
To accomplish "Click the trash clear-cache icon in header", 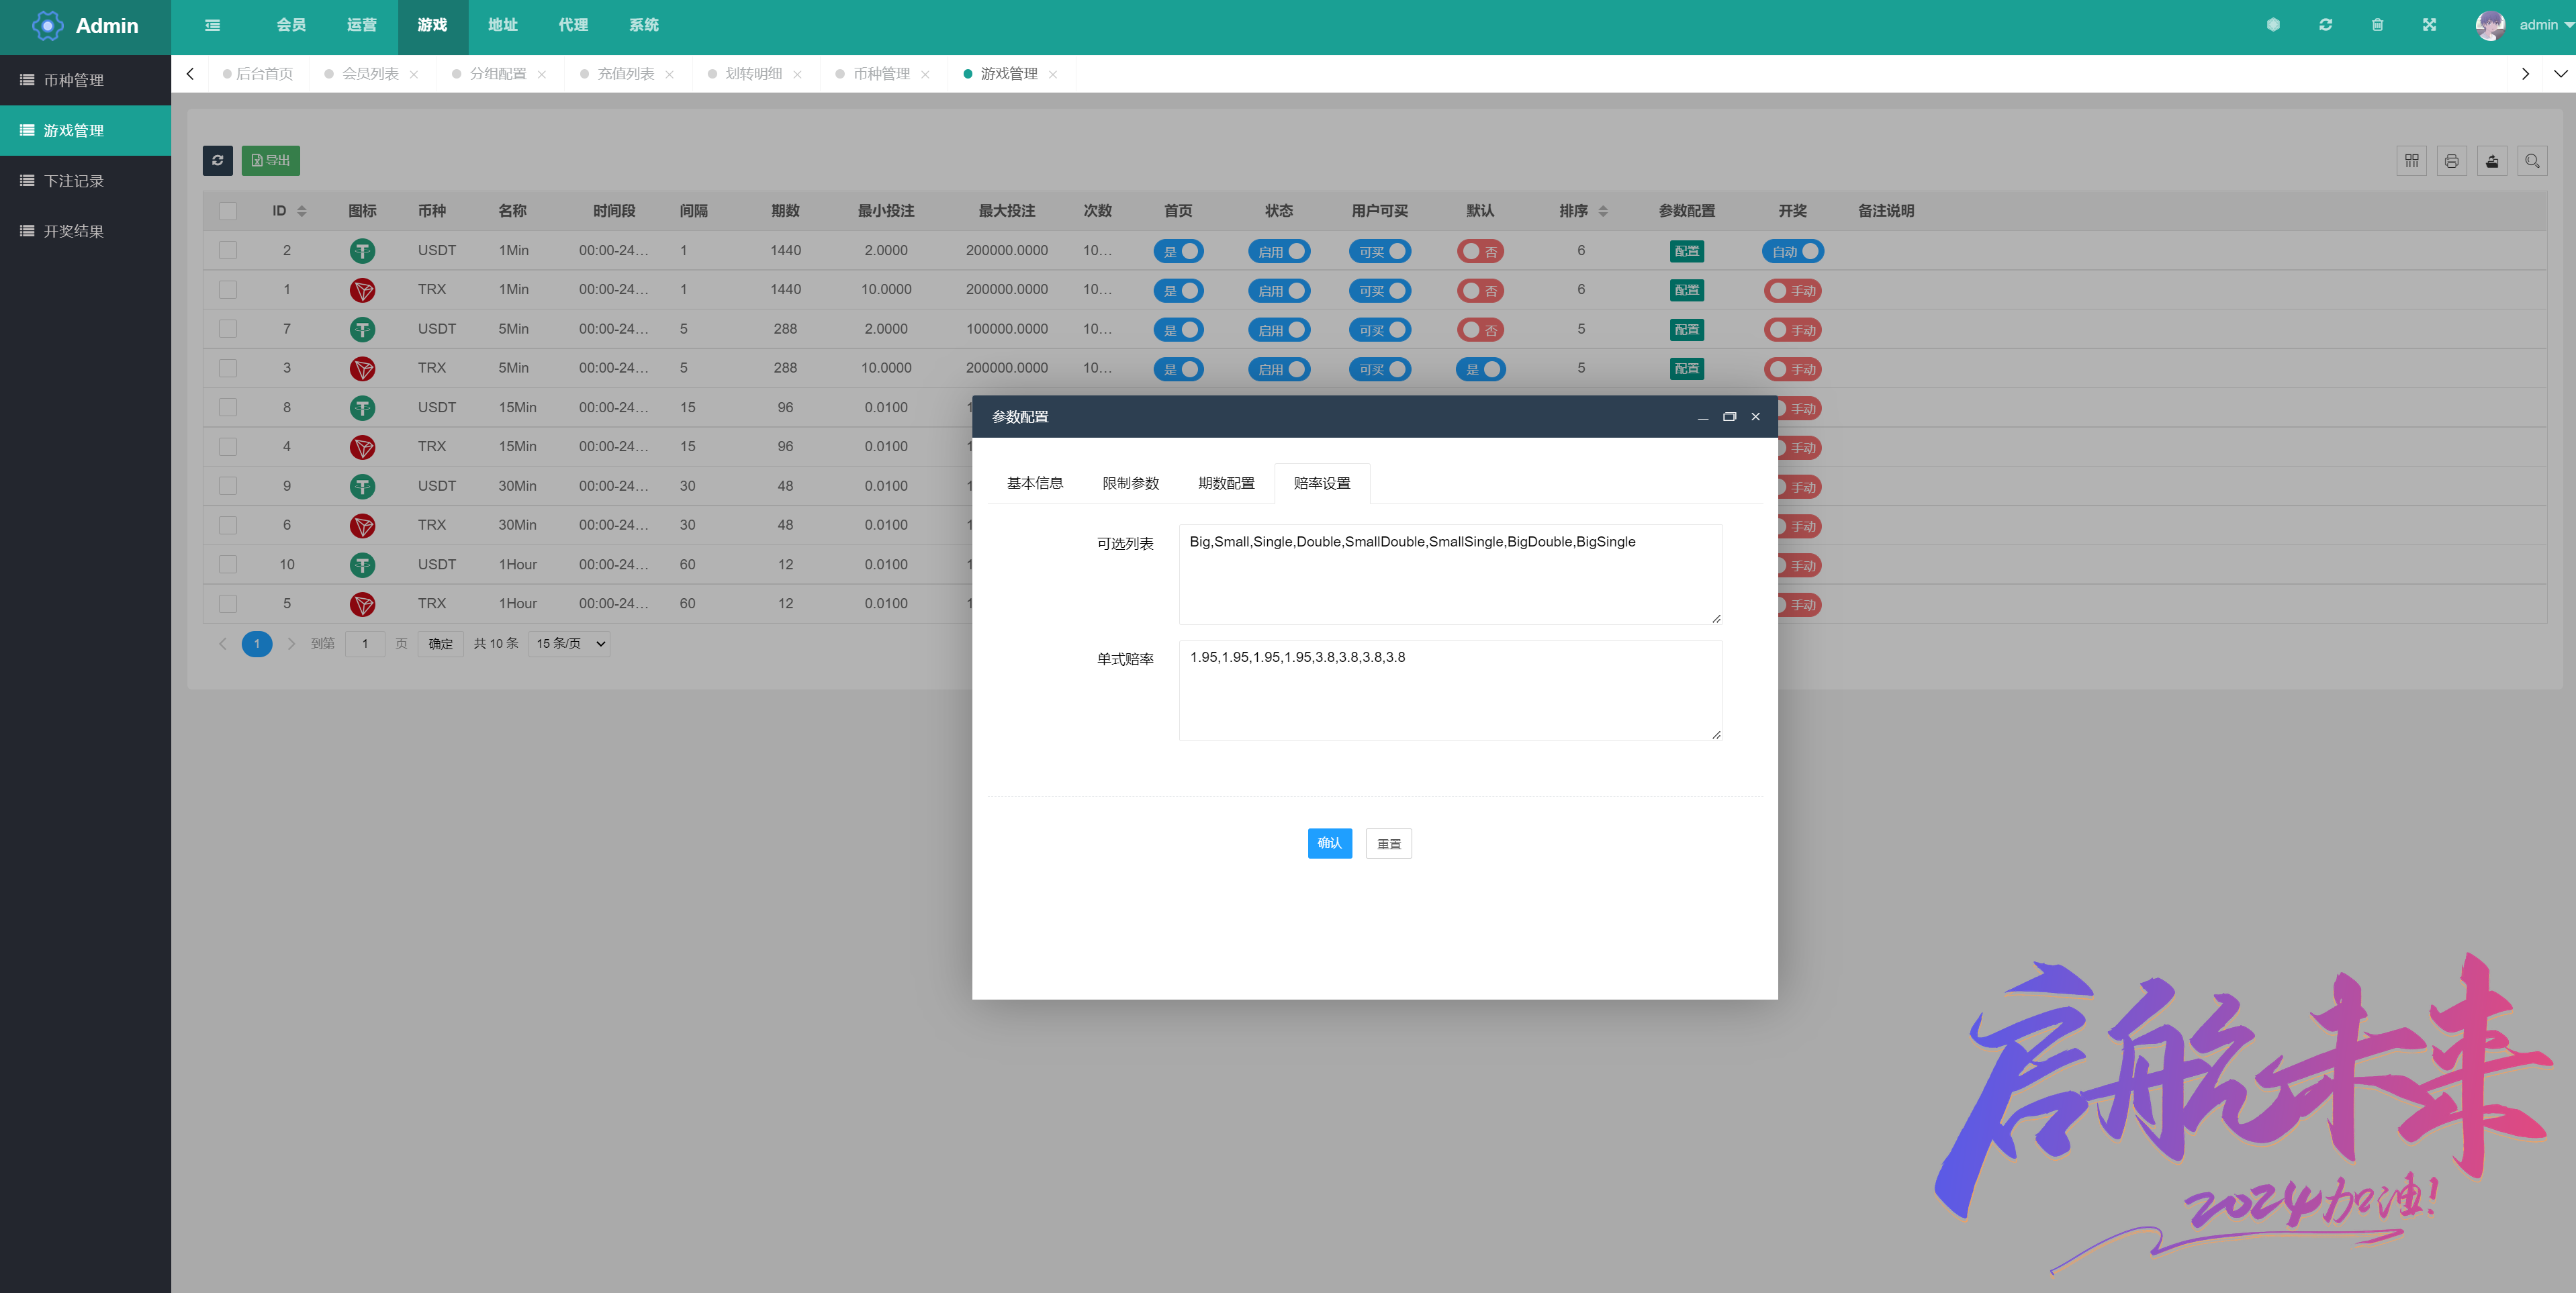I will click(x=2377, y=25).
